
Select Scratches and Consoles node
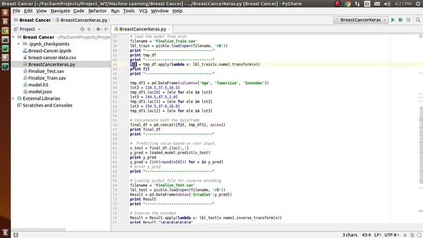point(47,105)
